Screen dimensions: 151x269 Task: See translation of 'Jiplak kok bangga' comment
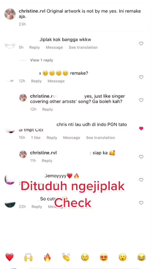pos(83,47)
